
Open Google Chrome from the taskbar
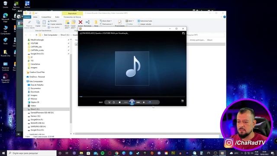[116, 153]
